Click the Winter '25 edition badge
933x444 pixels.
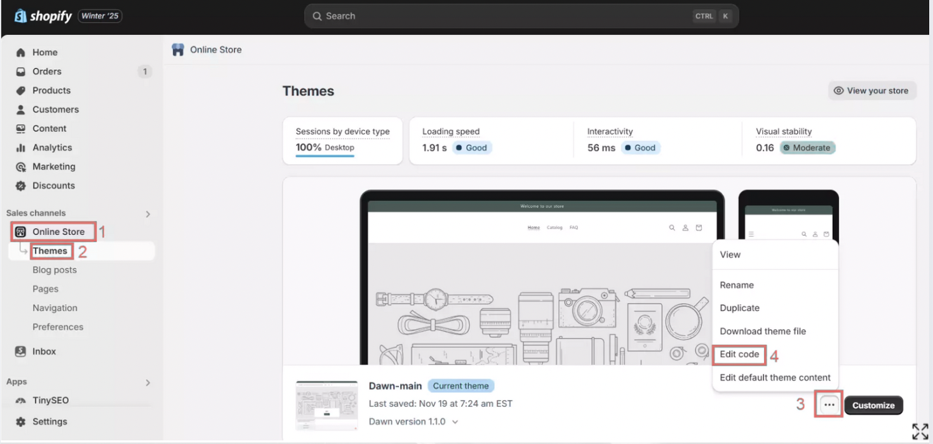tap(100, 16)
